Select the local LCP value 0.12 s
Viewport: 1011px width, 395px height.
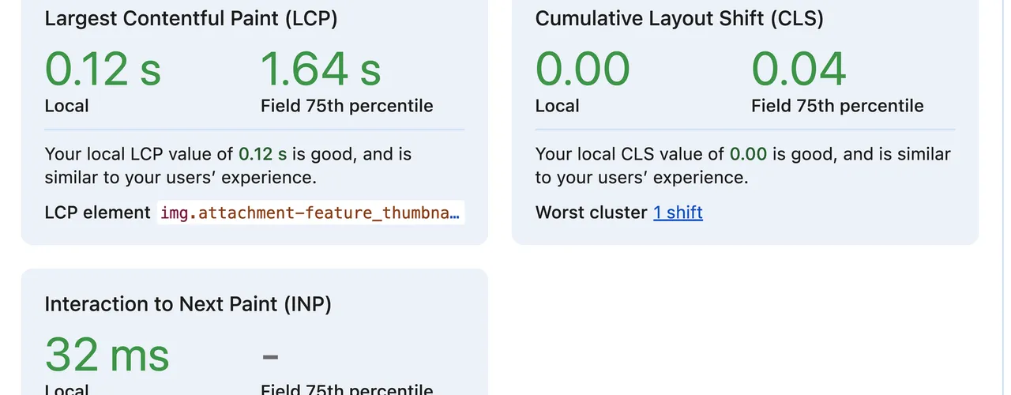pyautogui.click(x=103, y=69)
